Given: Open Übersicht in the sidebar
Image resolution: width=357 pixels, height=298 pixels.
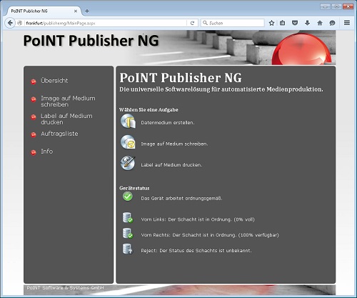Looking at the screenshot, I should pos(54,81).
